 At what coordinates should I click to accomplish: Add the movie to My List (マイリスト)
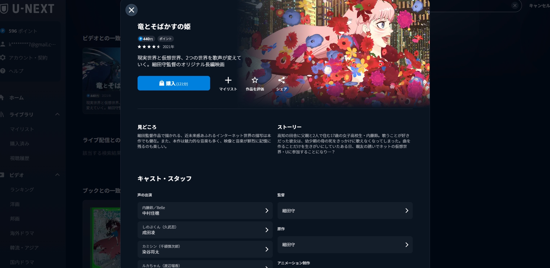tap(228, 84)
